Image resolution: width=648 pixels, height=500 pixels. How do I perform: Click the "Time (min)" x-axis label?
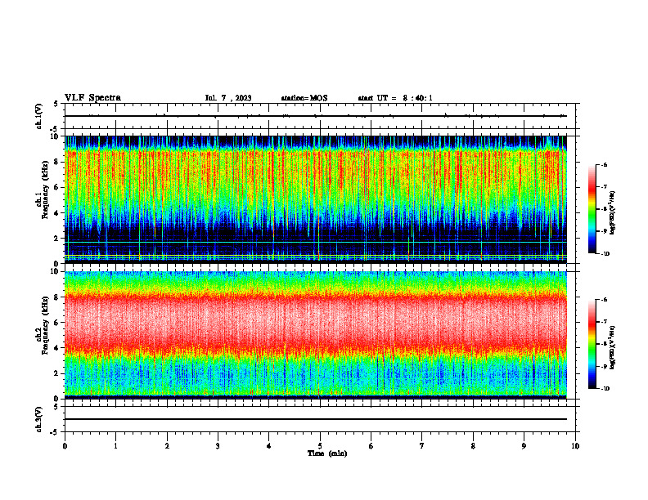point(327,453)
